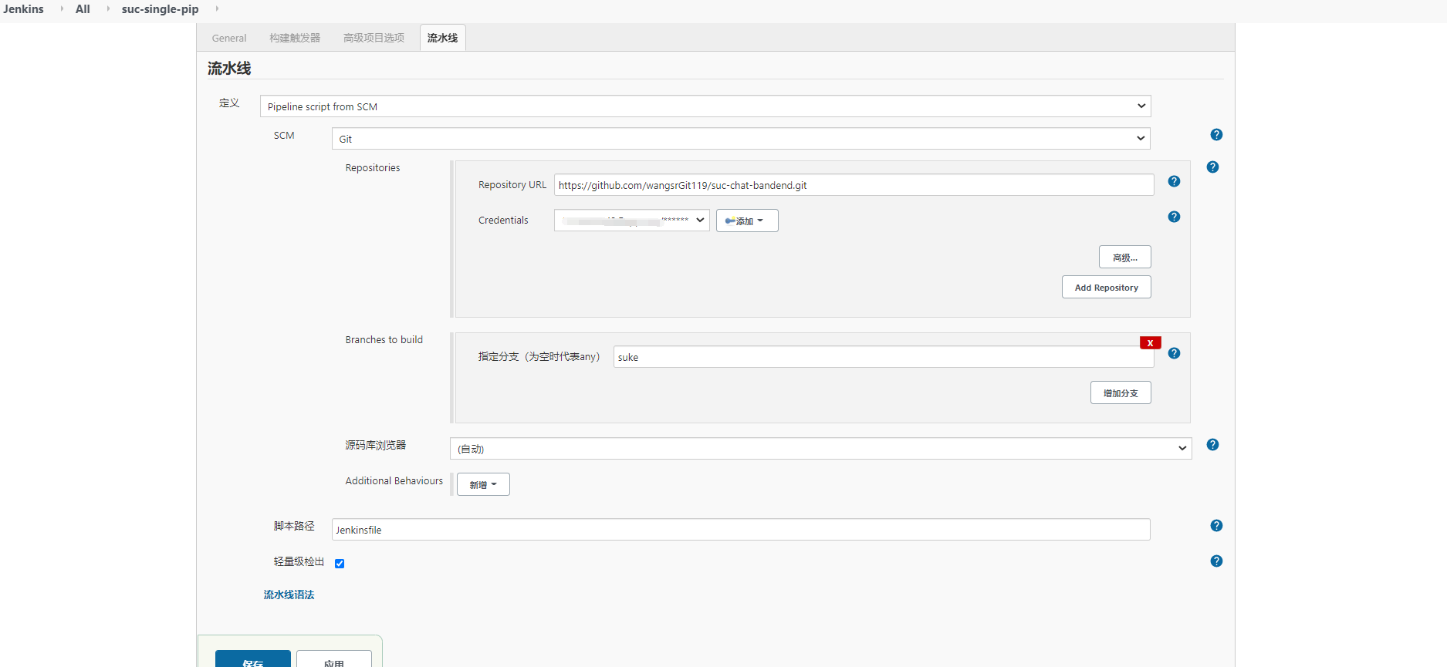
Task: Switch to the 构建触发器 tab
Action: (295, 38)
